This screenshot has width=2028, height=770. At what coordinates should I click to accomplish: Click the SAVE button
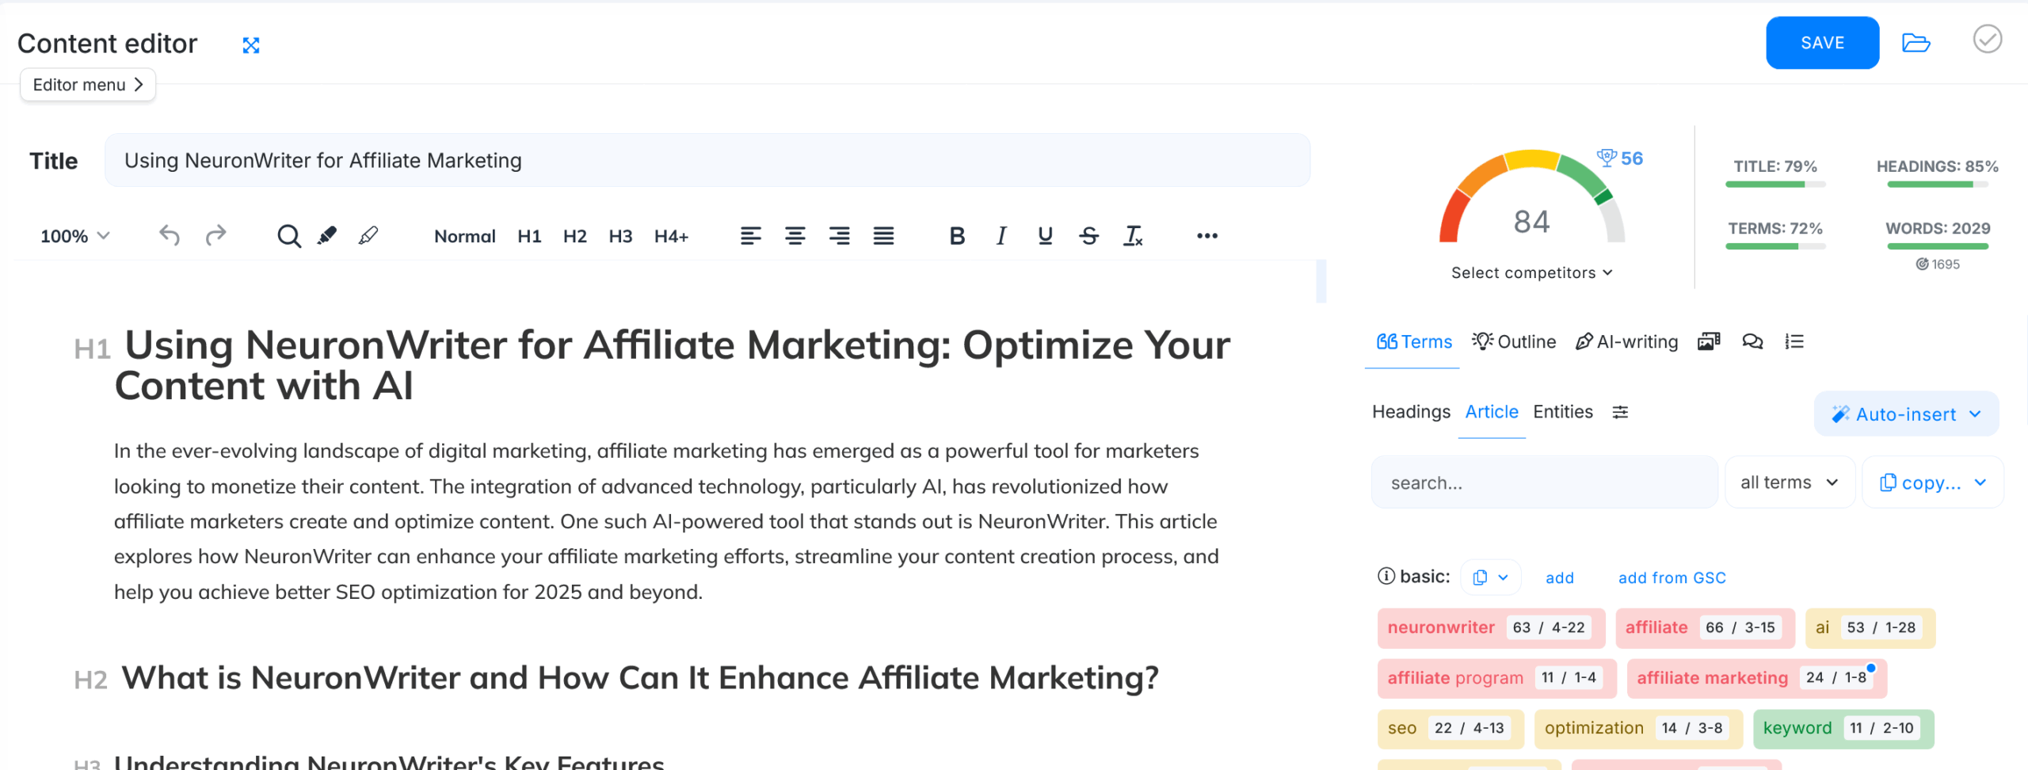(x=1822, y=43)
